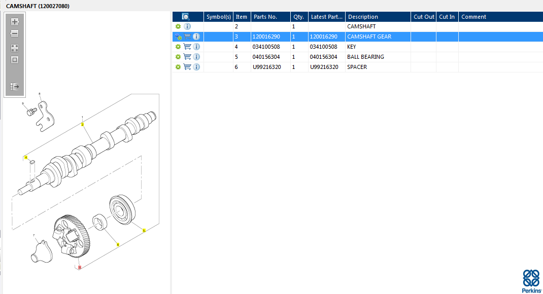
Task: Click the export arrow icon in diagram toolbar
Action: pyautogui.click(x=15, y=87)
